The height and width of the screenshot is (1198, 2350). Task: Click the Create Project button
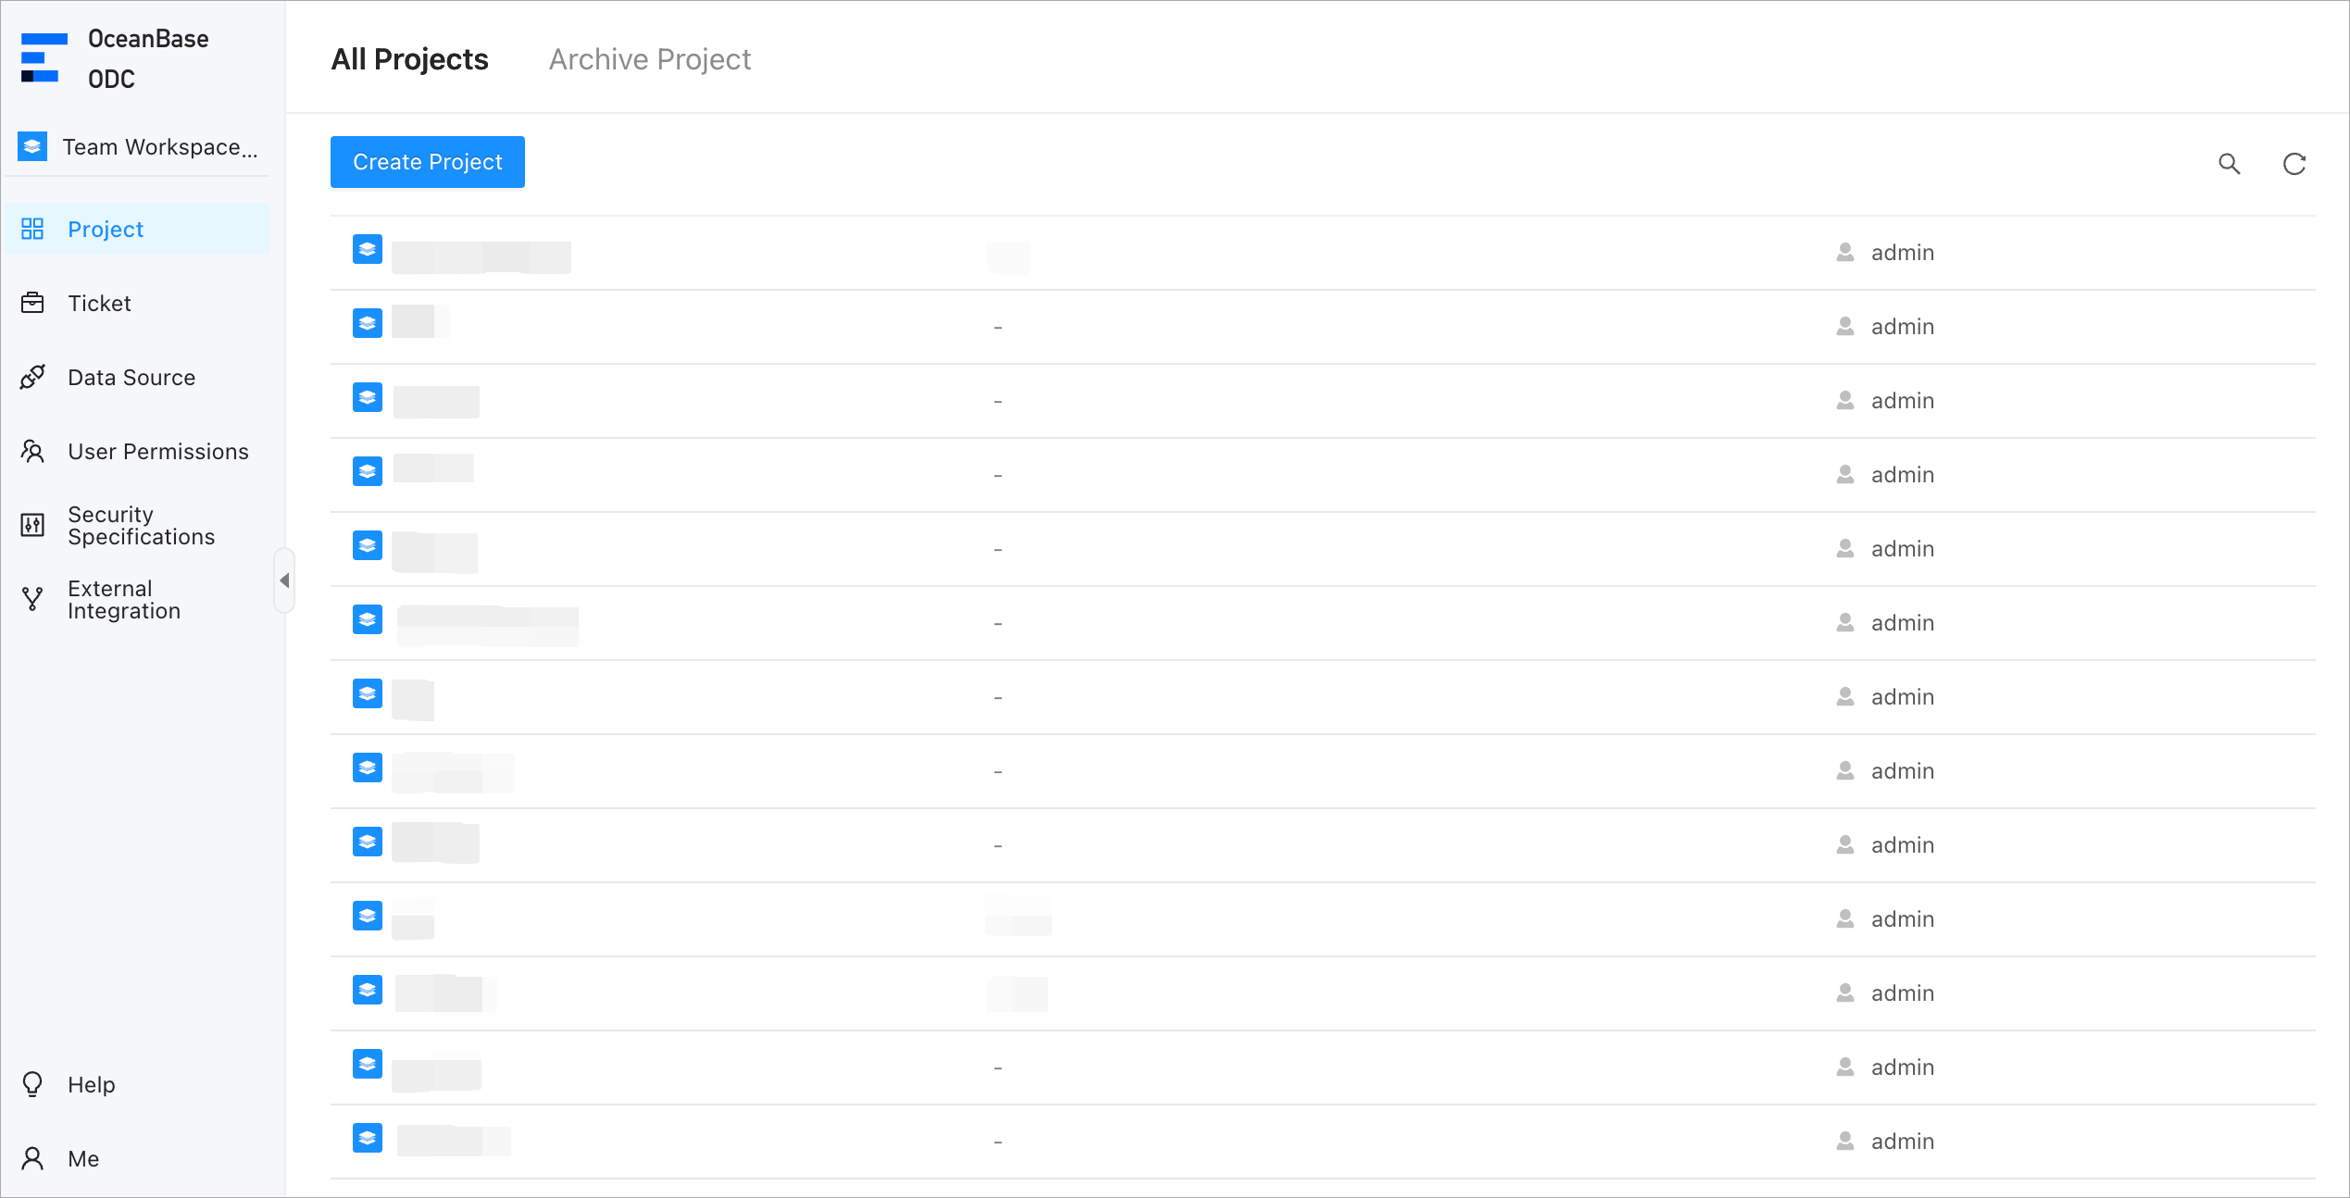click(427, 162)
